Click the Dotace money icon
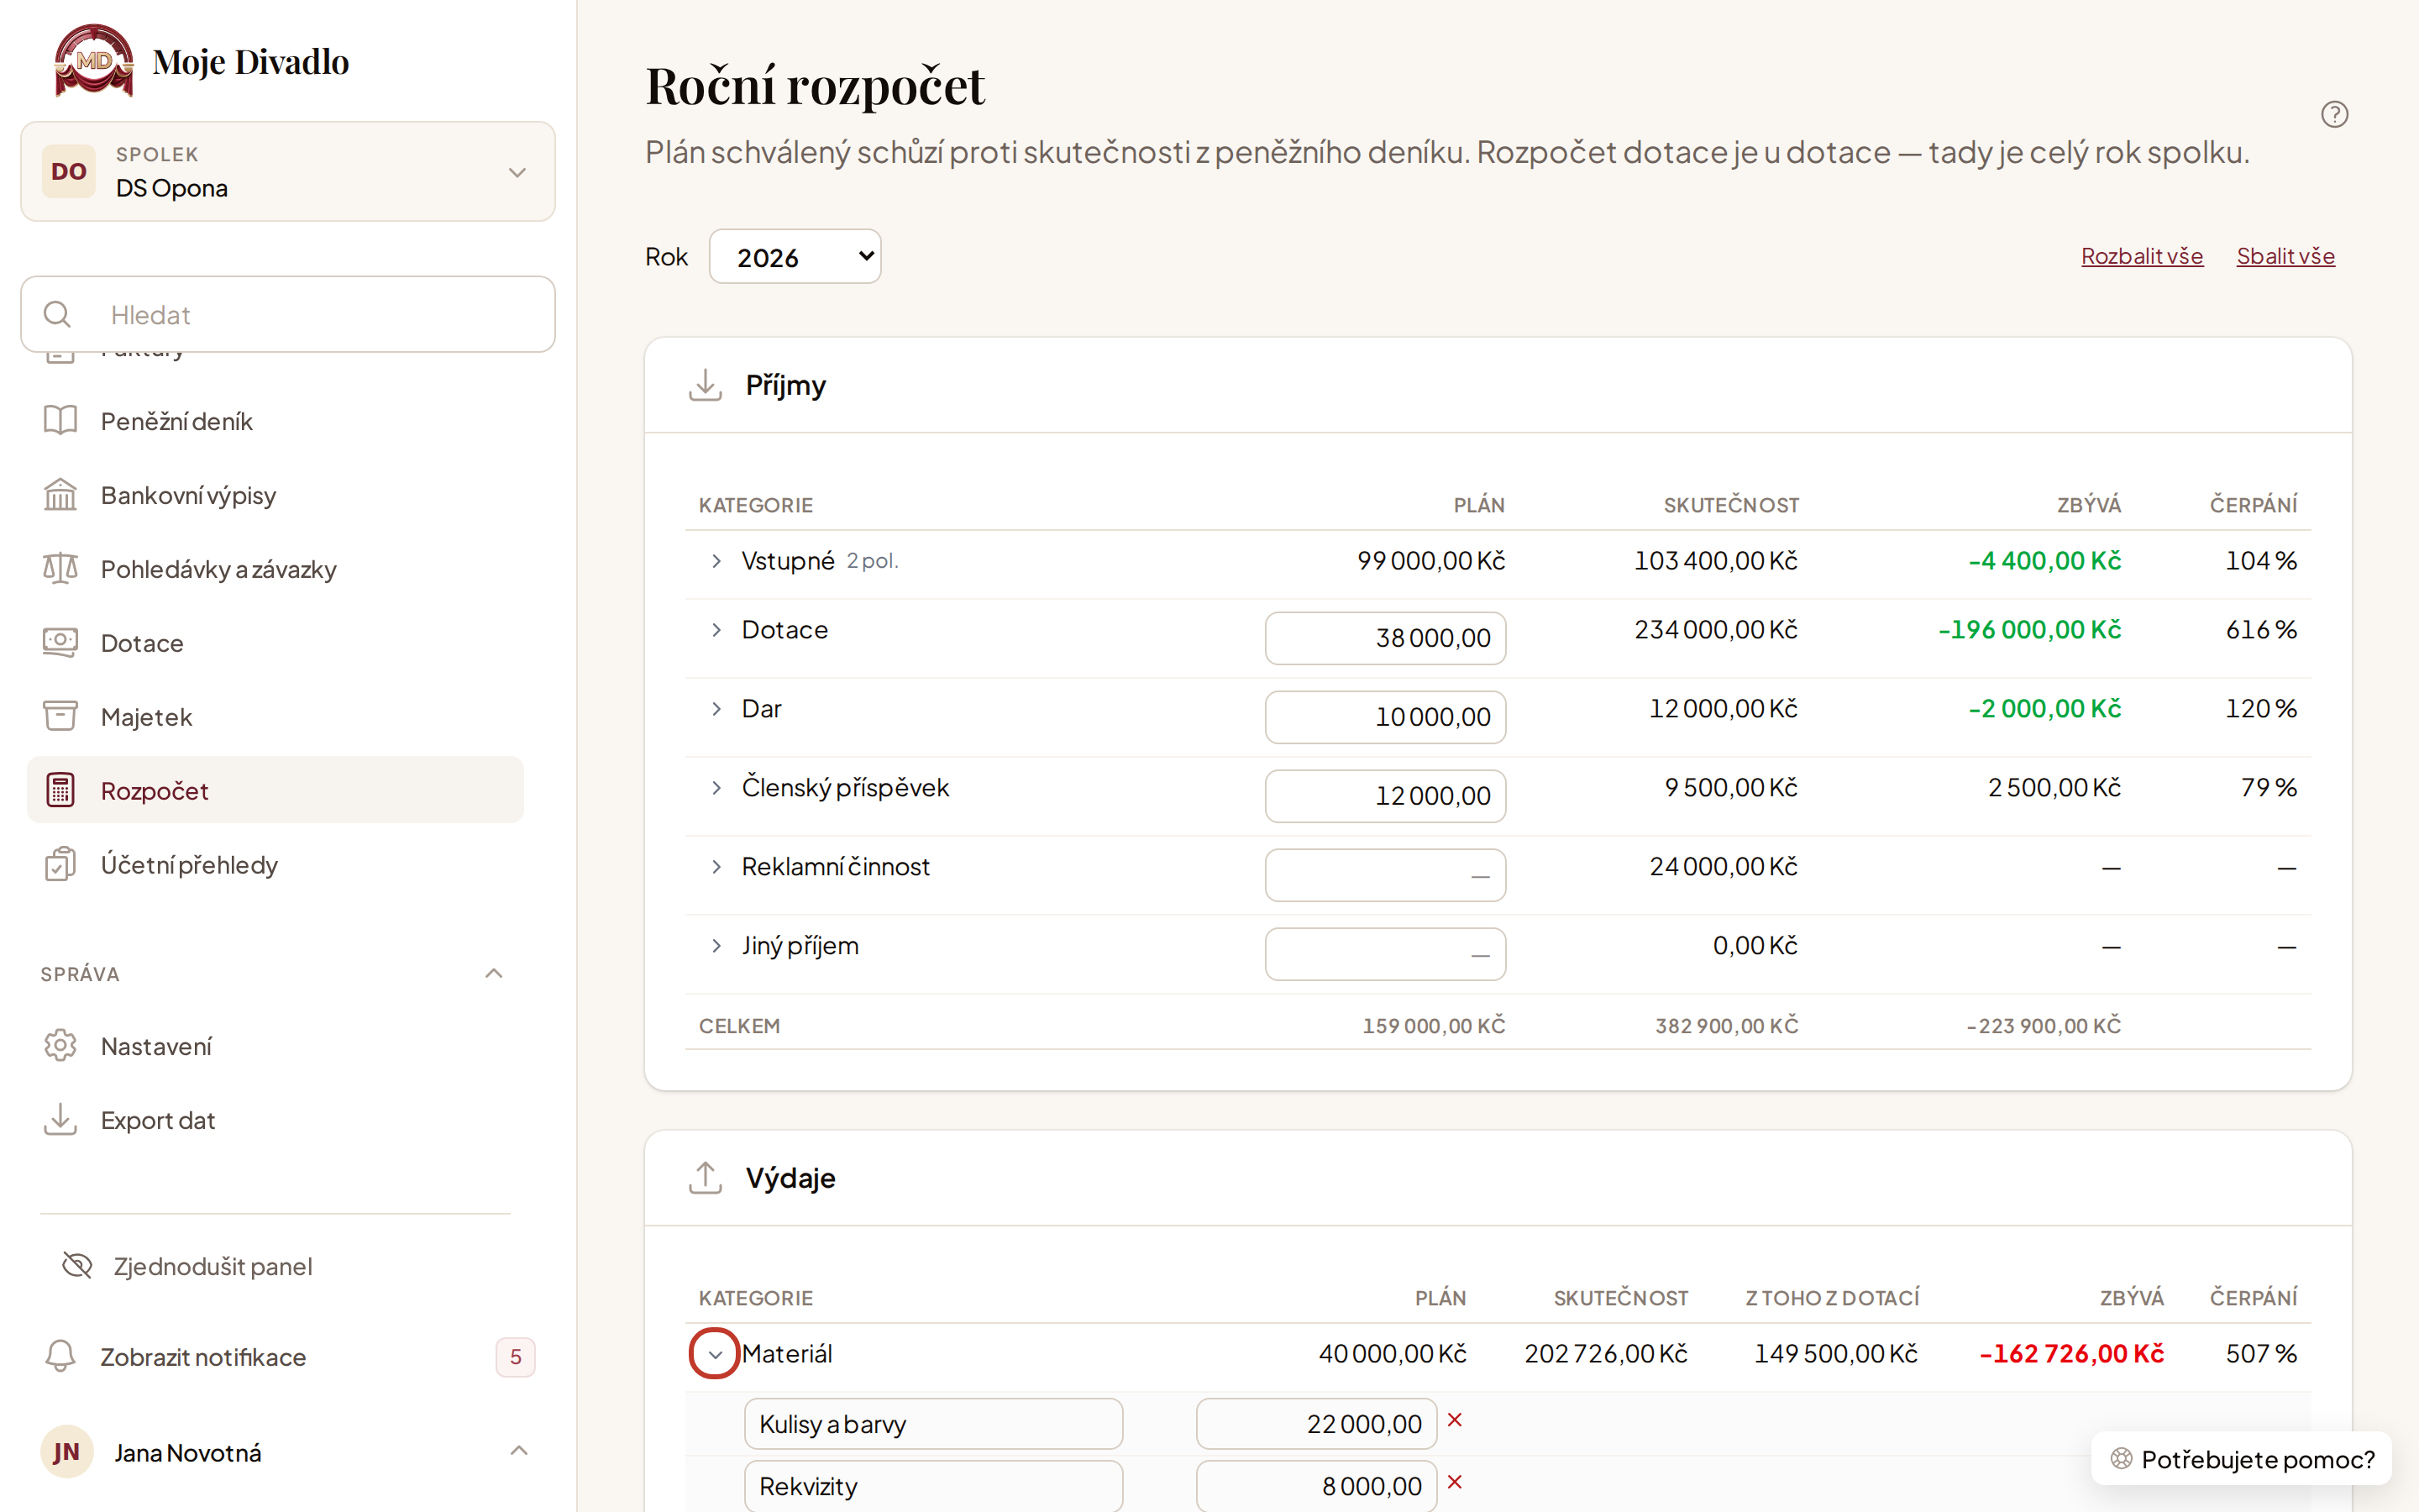Screen dimensions: 2419x1512 coord(60,643)
